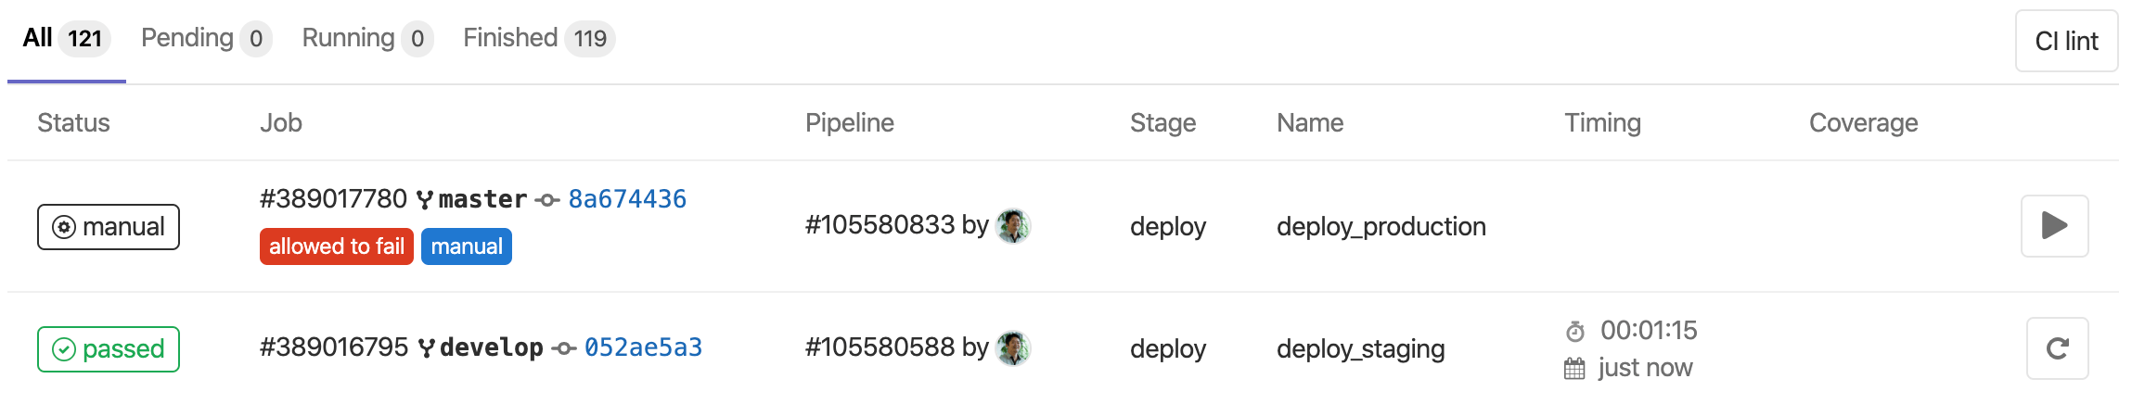This screenshot has height=404, width=2132.
Task: Retry the deploy_staging job
Action: [x=2057, y=348]
